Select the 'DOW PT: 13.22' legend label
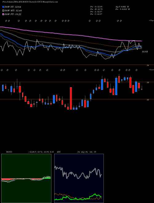 pos(13,14)
